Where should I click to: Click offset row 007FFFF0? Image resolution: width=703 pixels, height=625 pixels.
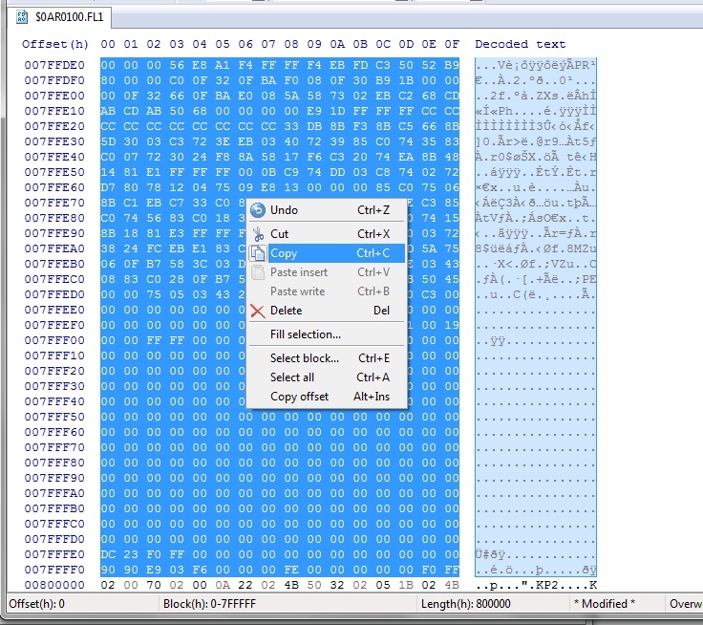(54, 570)
